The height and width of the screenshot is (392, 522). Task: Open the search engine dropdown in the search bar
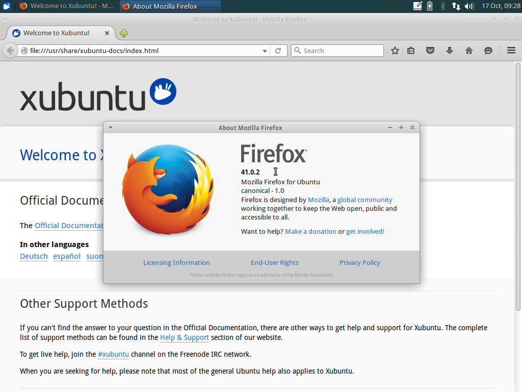coord(298,51)
